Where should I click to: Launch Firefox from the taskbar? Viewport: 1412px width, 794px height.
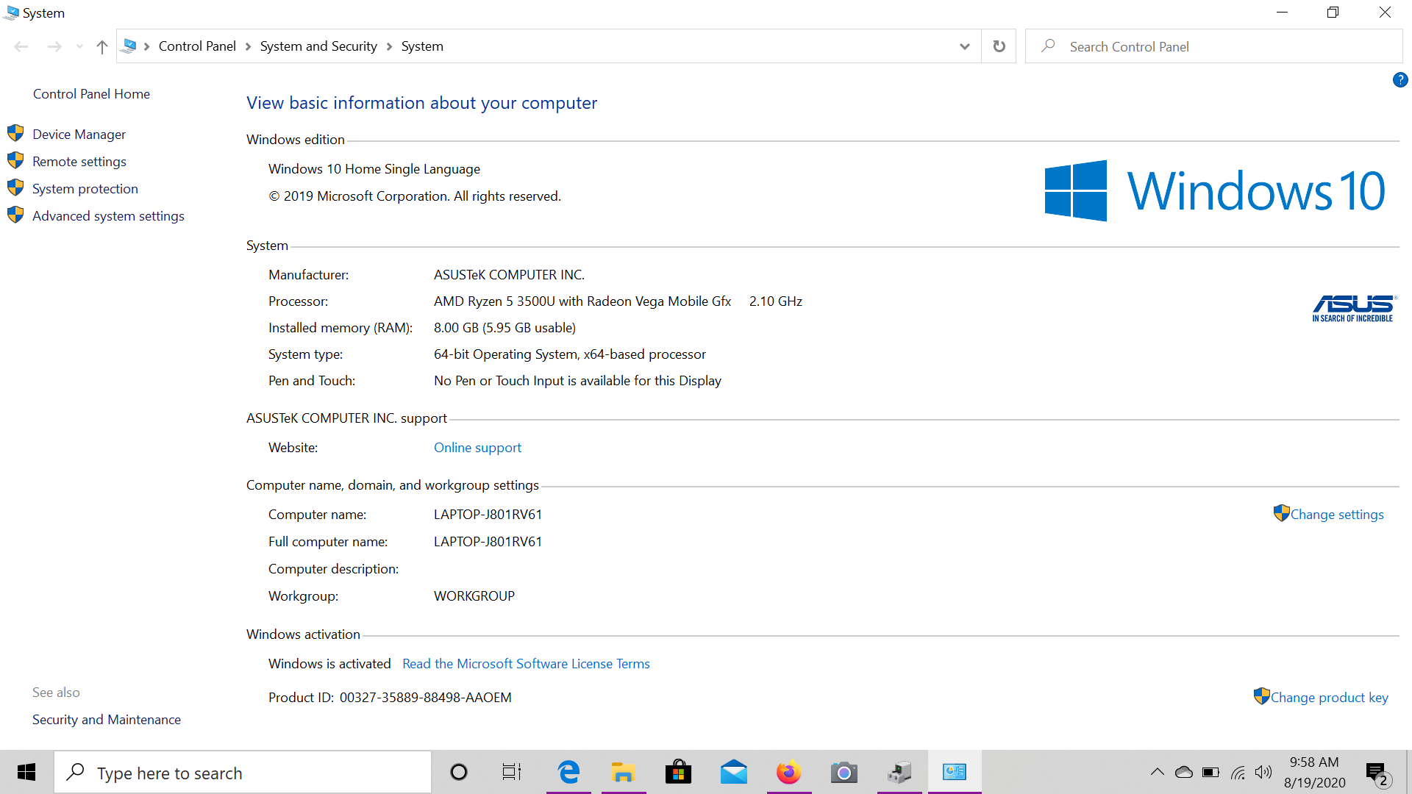(x=788, y=772)
